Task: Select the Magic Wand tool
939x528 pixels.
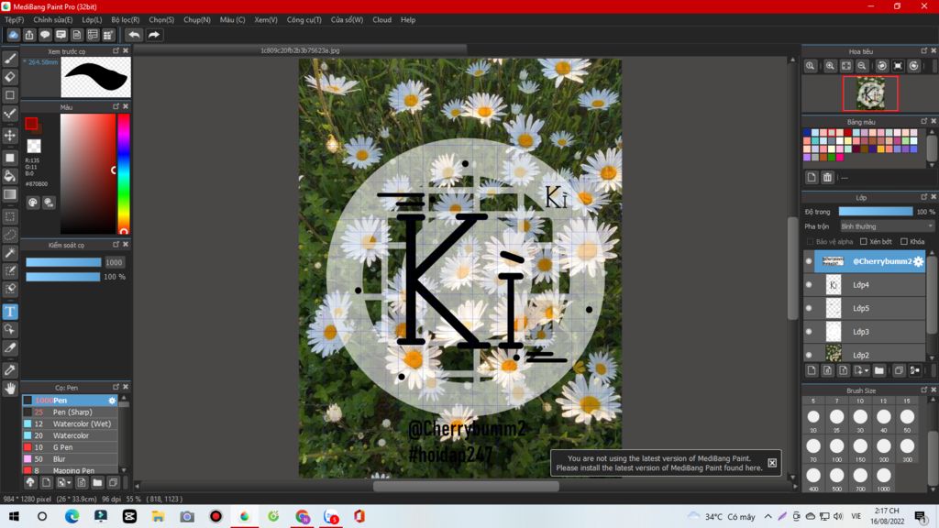Action: tap(10, 253)
